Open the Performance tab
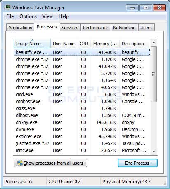170x189 pixels. click(96, 28)
